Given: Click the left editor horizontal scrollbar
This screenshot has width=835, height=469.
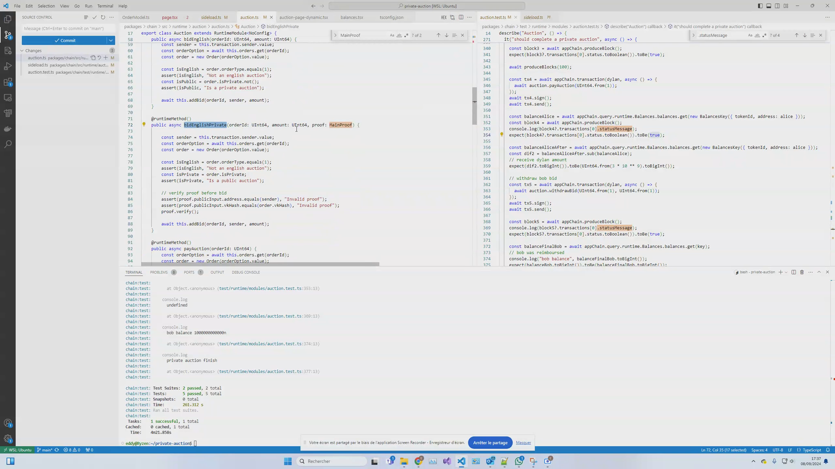Looking at the screenshot, I should tap(260, 264).
